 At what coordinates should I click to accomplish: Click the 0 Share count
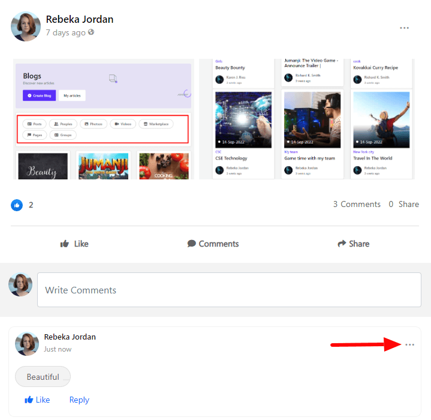(x=403, y=205)
